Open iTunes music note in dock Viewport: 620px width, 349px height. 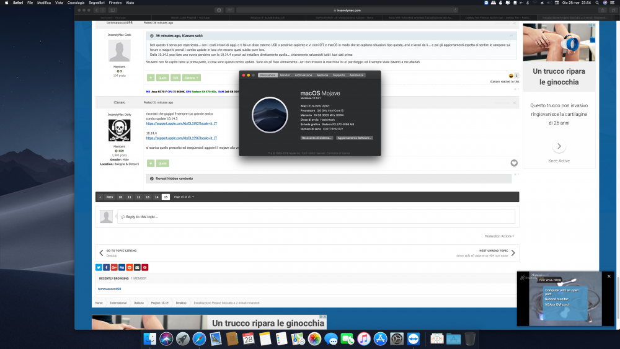(x=364, y=338)
